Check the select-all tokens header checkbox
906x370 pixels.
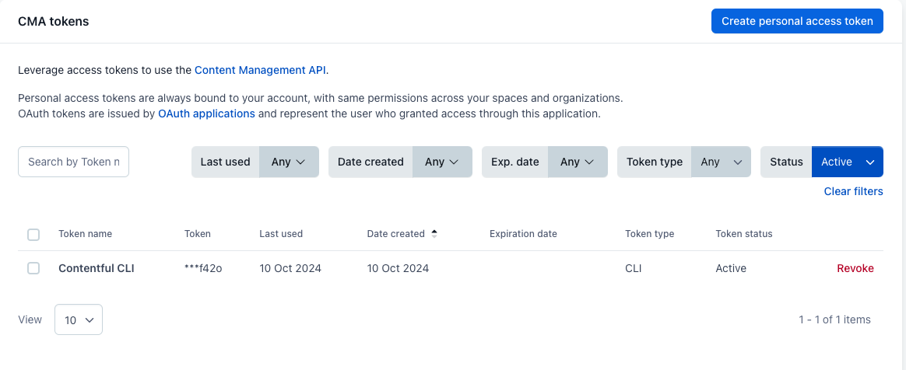coord(33,234)
